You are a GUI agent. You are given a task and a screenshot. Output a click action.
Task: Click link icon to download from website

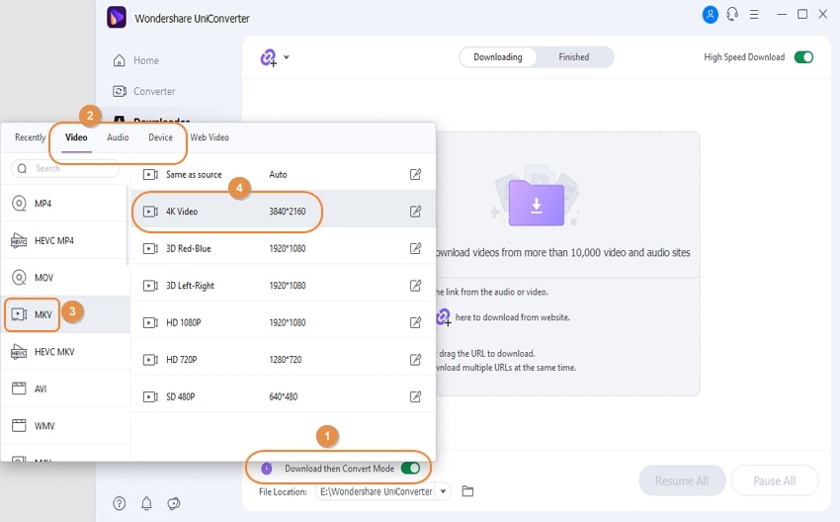(444, 317)
